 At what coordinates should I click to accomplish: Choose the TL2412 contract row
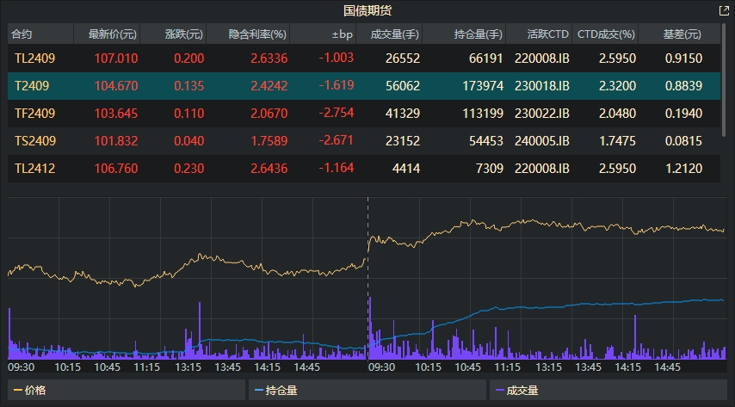point(34,169)
